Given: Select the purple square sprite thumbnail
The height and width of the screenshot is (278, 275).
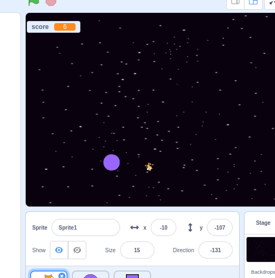Looking at the screenshot, I should 132,275.
